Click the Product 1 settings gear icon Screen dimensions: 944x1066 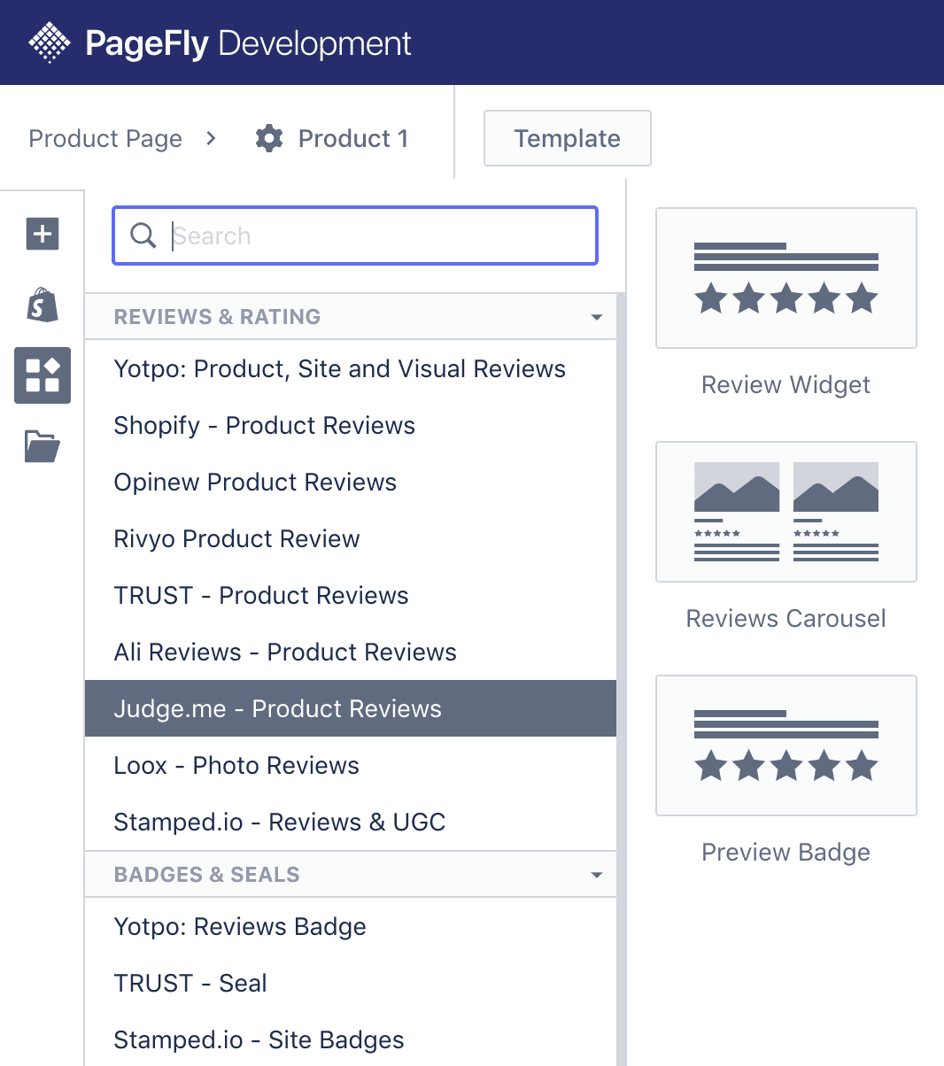tap(269, 138)
